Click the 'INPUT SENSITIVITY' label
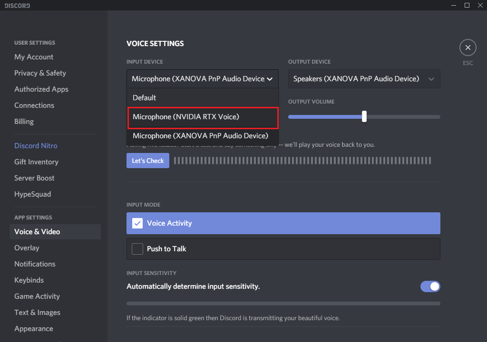Viewport: 487px width, 342px height. [151, 273]
